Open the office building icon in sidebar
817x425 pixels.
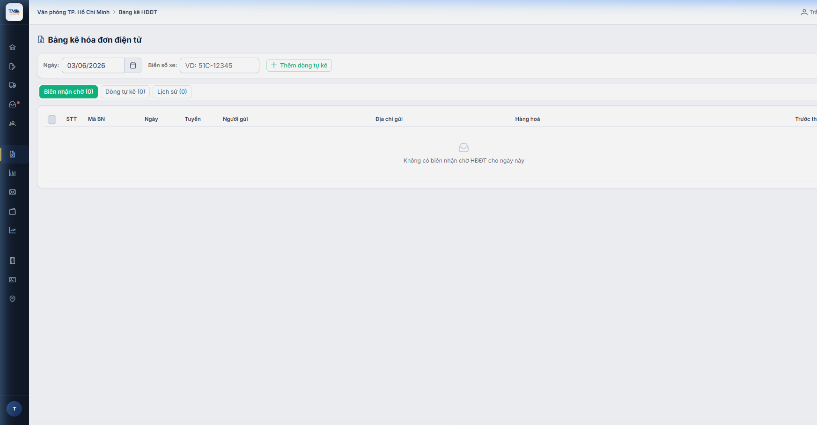[13, 261]
